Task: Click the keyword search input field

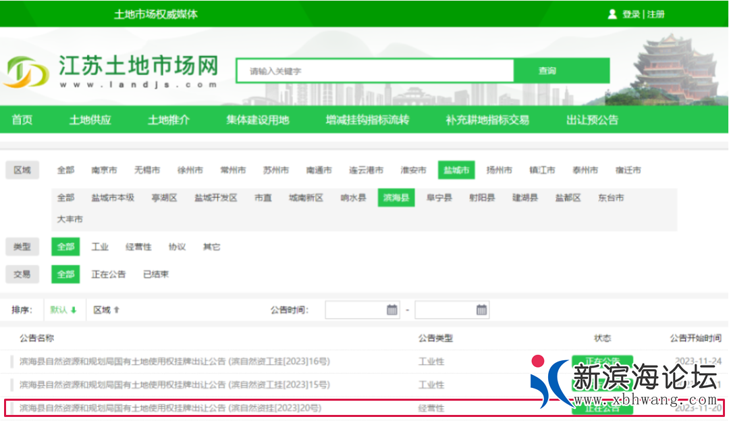Action: click(375, 71)
